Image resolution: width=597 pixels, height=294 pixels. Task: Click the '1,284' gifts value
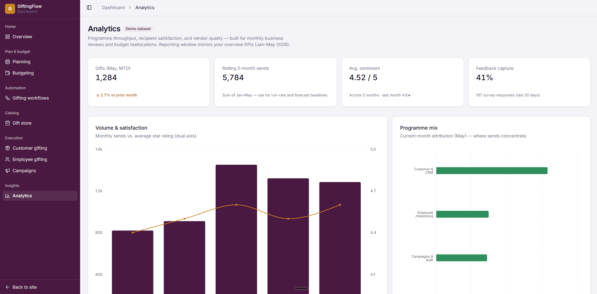106,78
